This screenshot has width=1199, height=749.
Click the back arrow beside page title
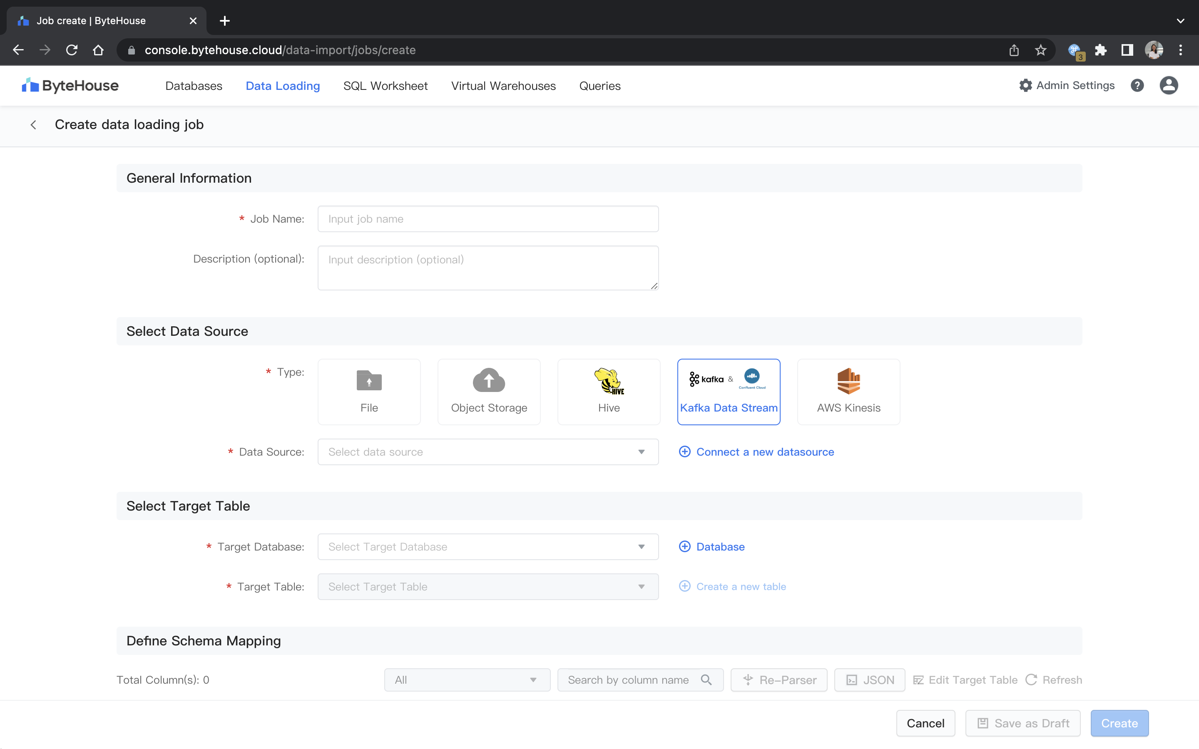[33, 125]
